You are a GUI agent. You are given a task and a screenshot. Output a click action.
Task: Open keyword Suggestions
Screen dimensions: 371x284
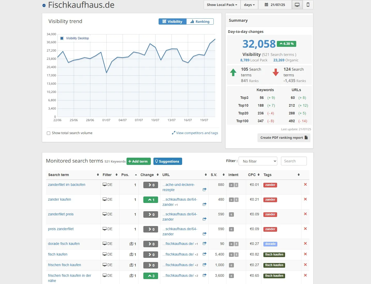pos(168,161)
